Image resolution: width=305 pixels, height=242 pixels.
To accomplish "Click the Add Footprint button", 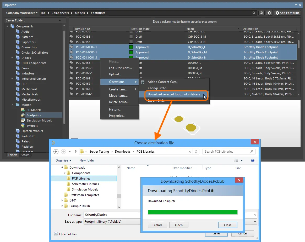I will (287, 13).
